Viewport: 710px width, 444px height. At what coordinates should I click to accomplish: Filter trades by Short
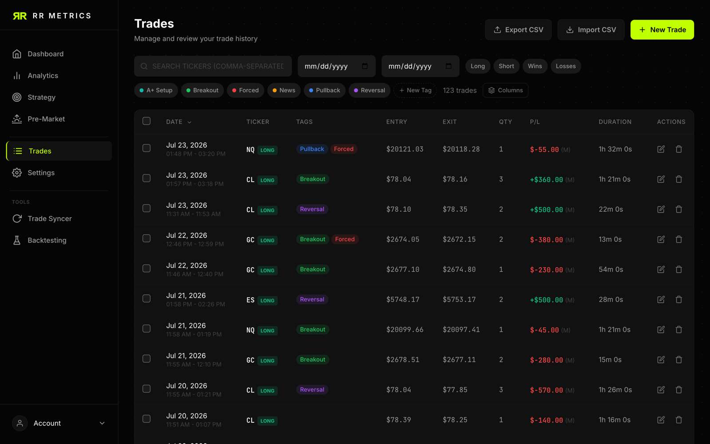[x=506, y=66]
